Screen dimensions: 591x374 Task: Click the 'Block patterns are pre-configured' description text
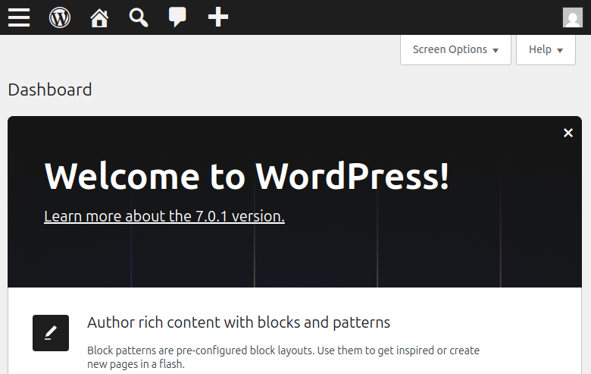pyautogui.click(x=283, y=357)
